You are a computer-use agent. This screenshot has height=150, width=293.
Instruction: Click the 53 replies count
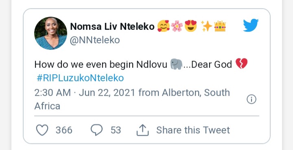(x=116, y=130)
